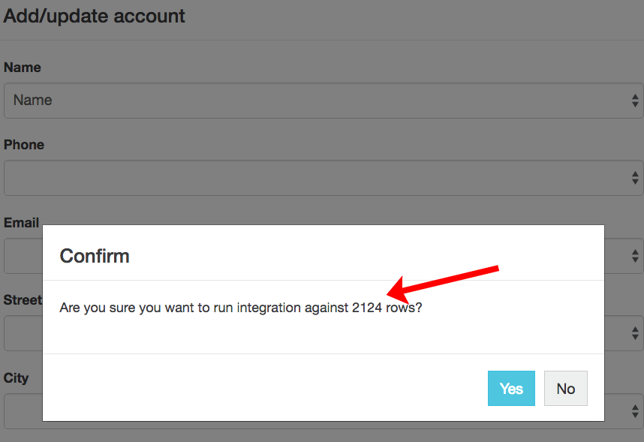Dismiss the dialog with No
Image resolution: width=644 pixels, height=442 pixels.
(565, 388)
